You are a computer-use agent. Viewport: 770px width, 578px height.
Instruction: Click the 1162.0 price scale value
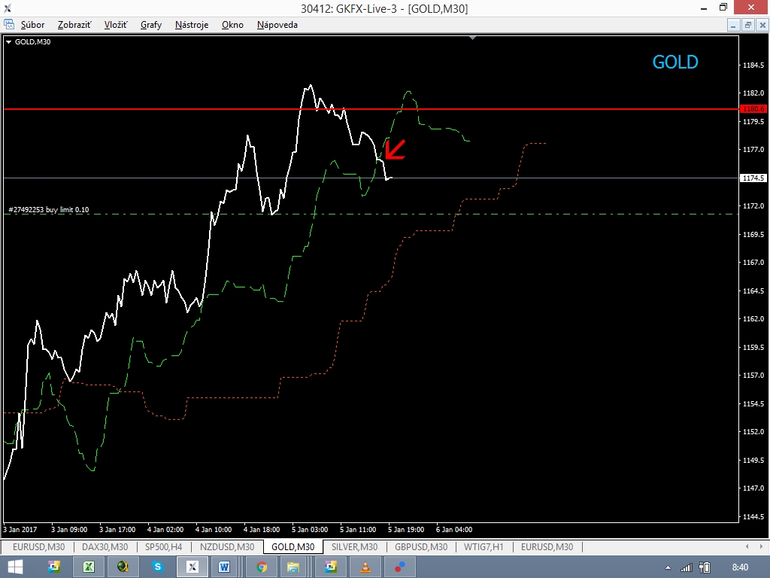[753, 318]
